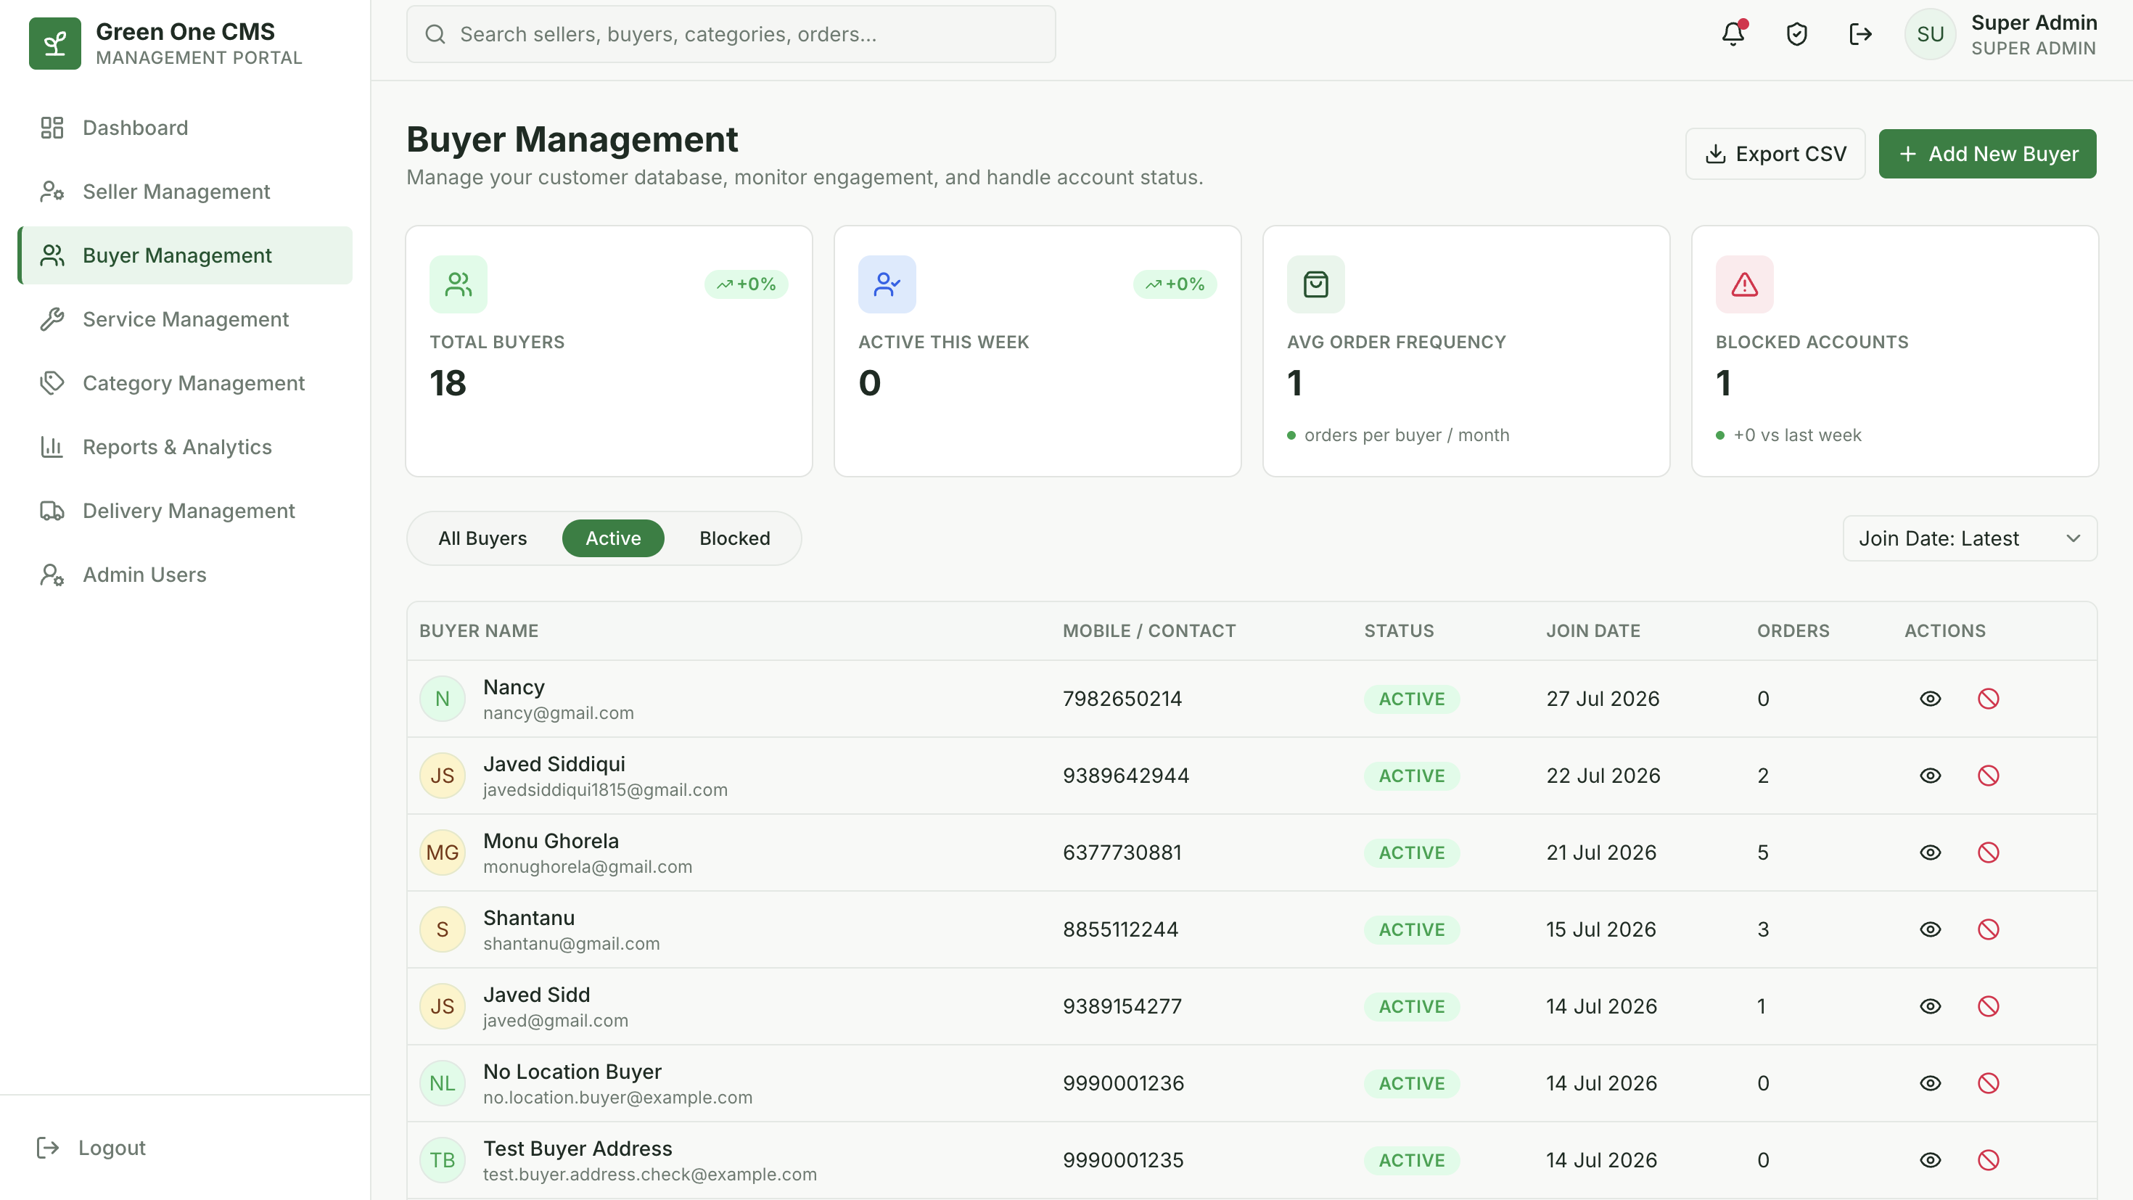View Shantanu's details with eye icon
This screenshot has width=2133, height=1200.
(1930, 930)
